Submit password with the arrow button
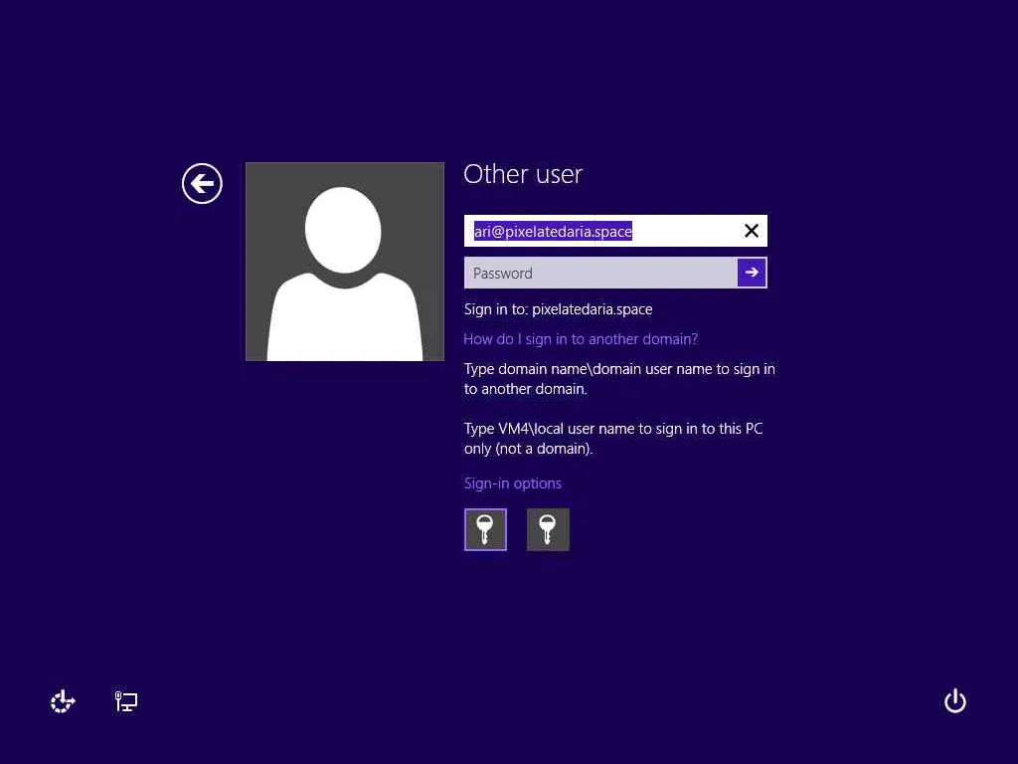Image resolution: width=1018 pixels, height=764 pixels. coord(752,273)
